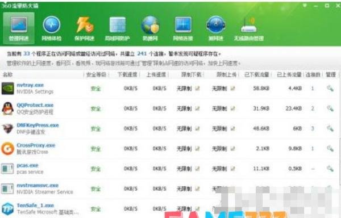Image resolution: width=341 pixels, height=218 pixels.
Task: Sort by the 名称 column header
Action: (7, 75)
